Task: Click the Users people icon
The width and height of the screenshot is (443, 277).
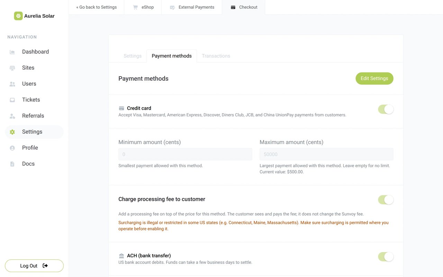Action: tap(12, 84)
